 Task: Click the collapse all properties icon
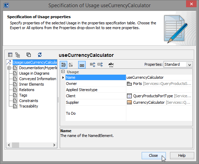(x=100, y=65)
